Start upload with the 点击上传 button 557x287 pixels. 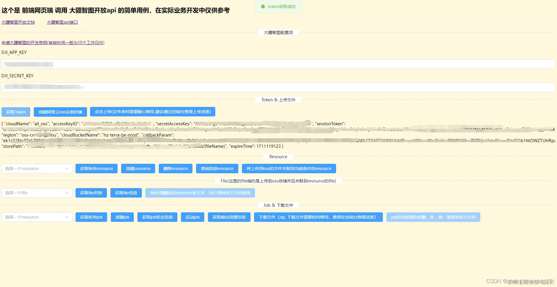click(x=153, y=112)
